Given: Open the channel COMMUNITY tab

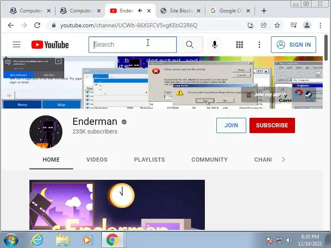Looking at the screenshot, I should (209, 160).
